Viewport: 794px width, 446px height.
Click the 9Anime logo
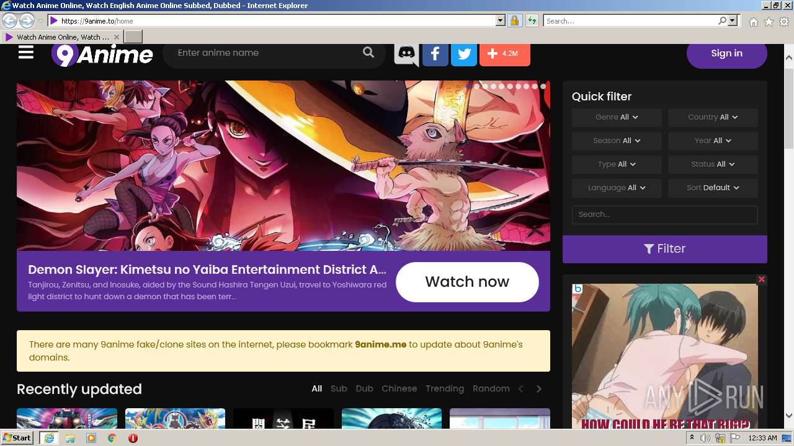pyautogui.click(x=102, y=55)
